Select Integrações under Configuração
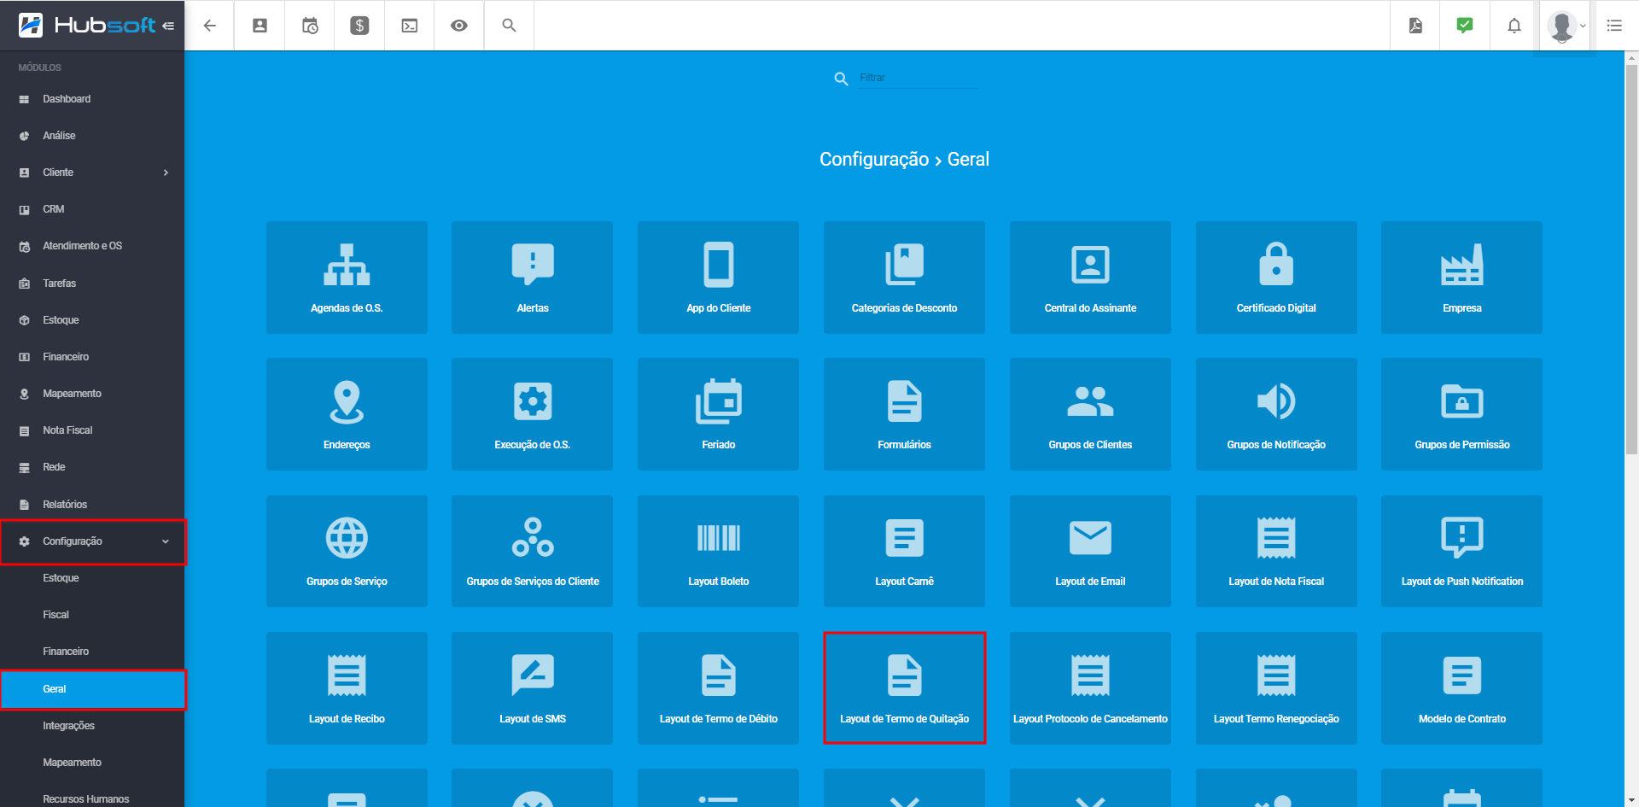Viewport: 1639px width, 807px height. [x=92, y=726]
